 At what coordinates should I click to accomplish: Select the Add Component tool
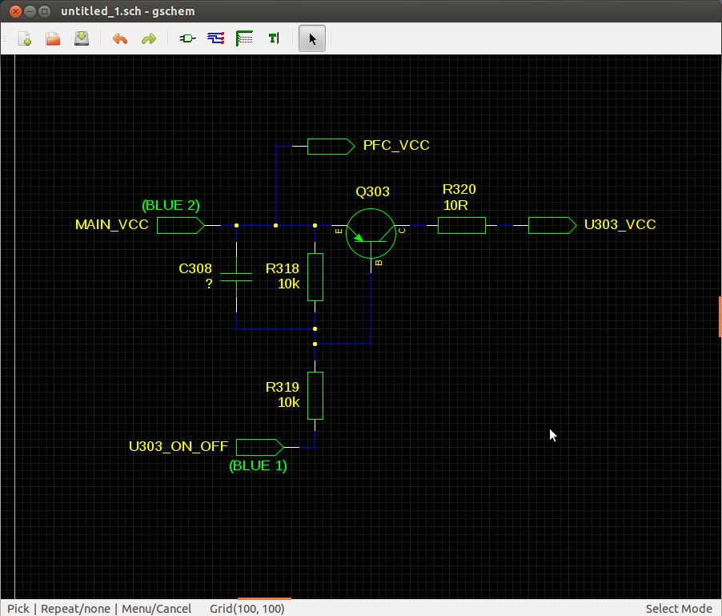(x=187, y=38)
